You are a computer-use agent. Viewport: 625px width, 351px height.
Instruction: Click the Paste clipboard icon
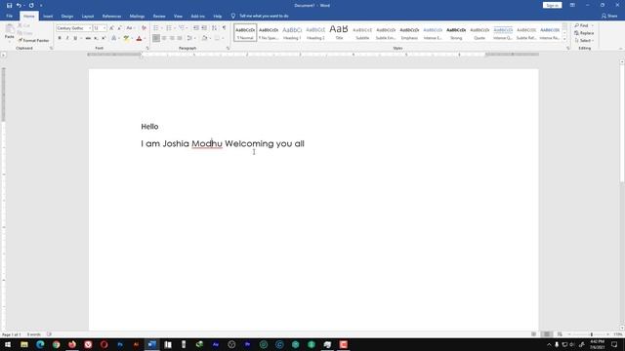pos(9,29)
